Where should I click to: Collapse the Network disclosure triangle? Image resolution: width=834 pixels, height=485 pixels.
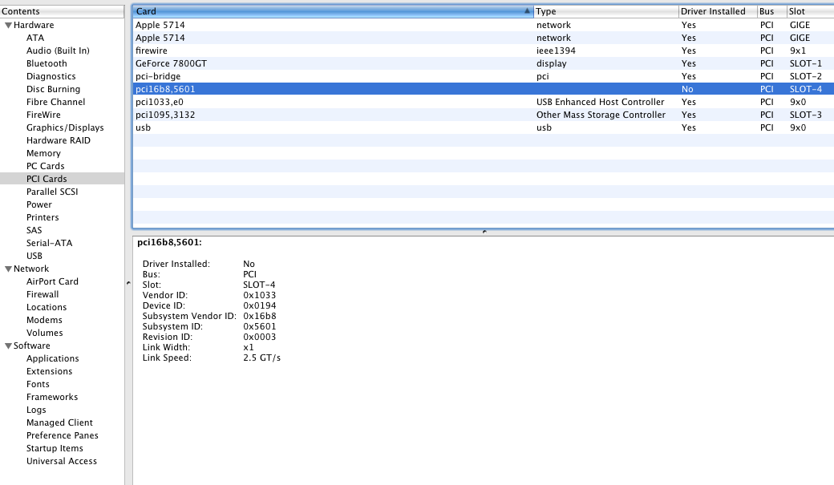[8, 269]
